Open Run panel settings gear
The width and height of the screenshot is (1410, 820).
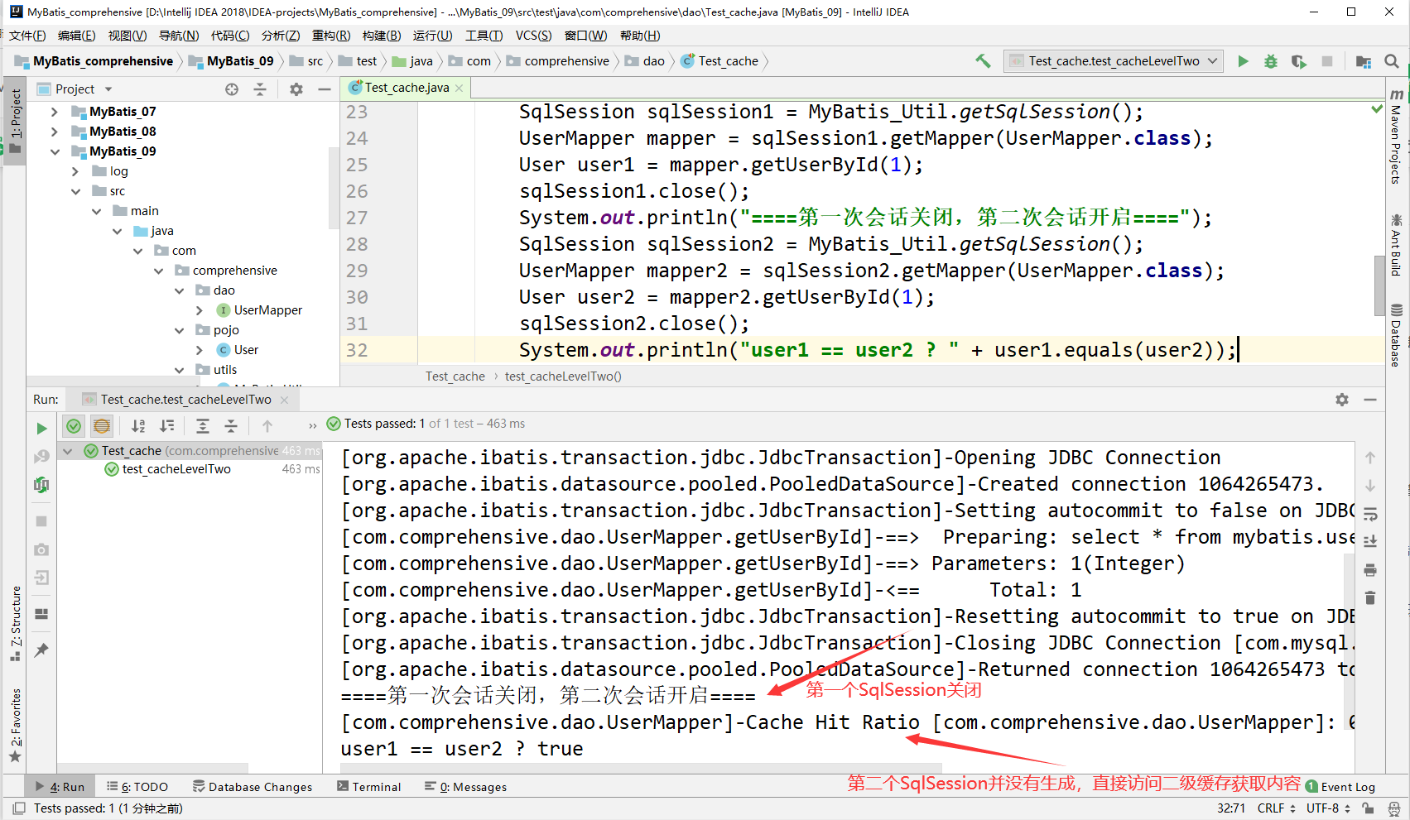(1342, 400)
